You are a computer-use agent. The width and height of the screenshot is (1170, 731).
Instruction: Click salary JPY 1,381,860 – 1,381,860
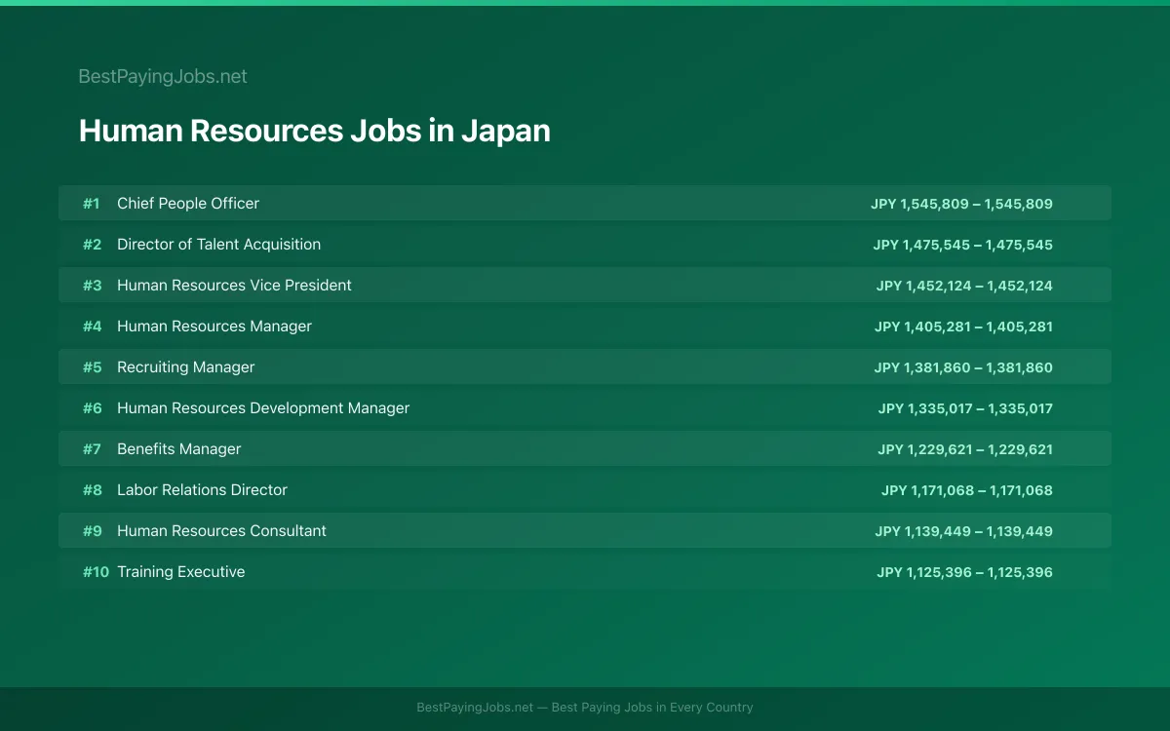963,367
